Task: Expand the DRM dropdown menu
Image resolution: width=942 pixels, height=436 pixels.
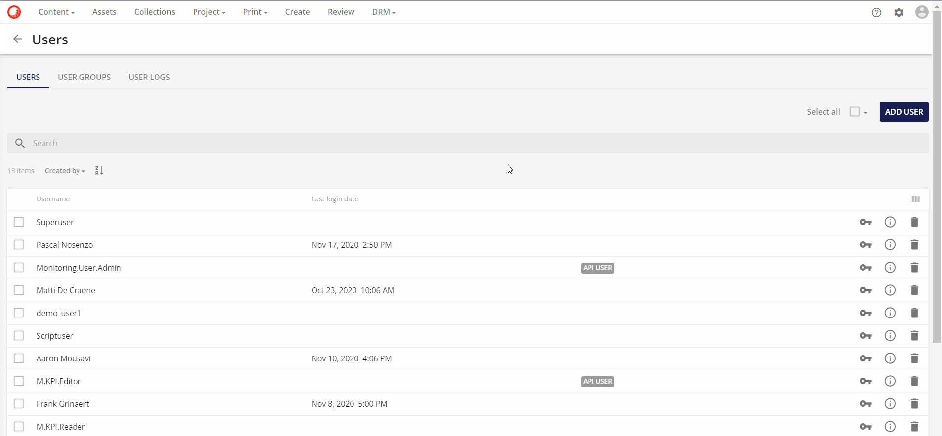Action: (384, 12)
